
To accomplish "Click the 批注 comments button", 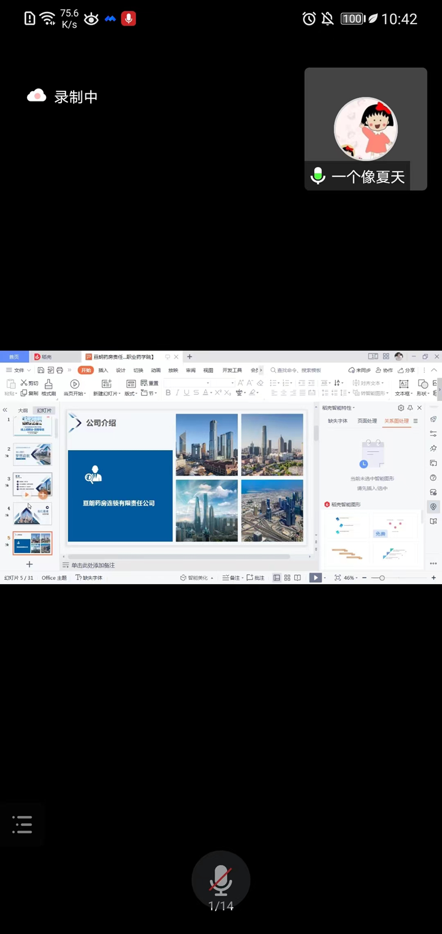I will pyautogui.click(x=255, y=578).
